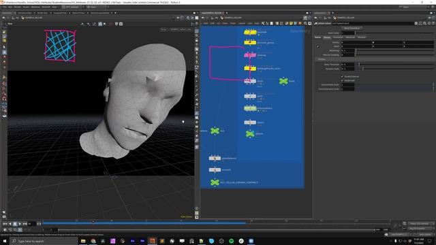Open Spotify from the taskbar
436x245 pixels.
(232, 241)
